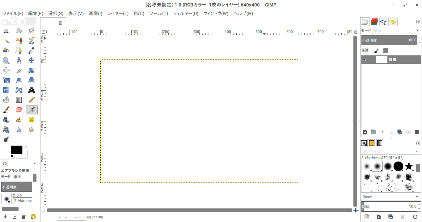Choose the Zoom magnifier tool

click(6, 60)
